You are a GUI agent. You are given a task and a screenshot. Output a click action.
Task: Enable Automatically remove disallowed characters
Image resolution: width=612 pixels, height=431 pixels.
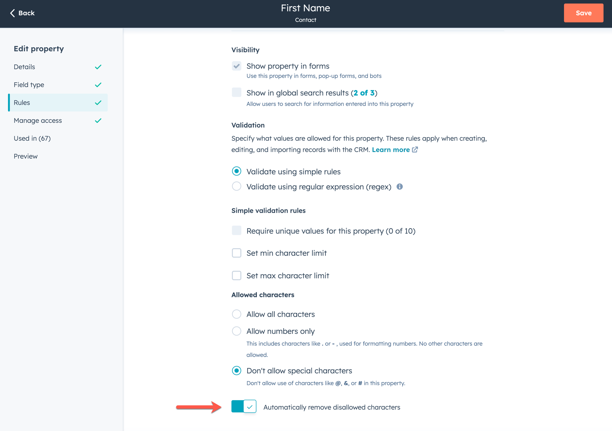click(244, 407)
